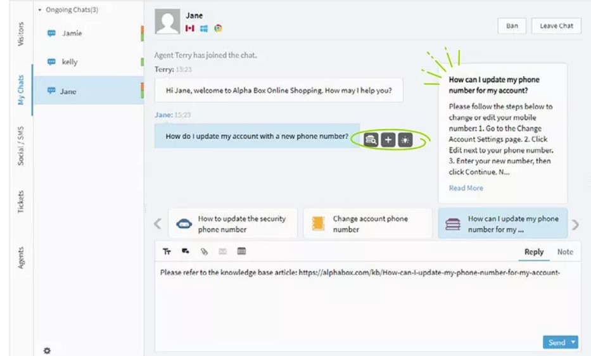
Task: Click the Windows OS icon under Jane
Action: click(x=204, y=29)
